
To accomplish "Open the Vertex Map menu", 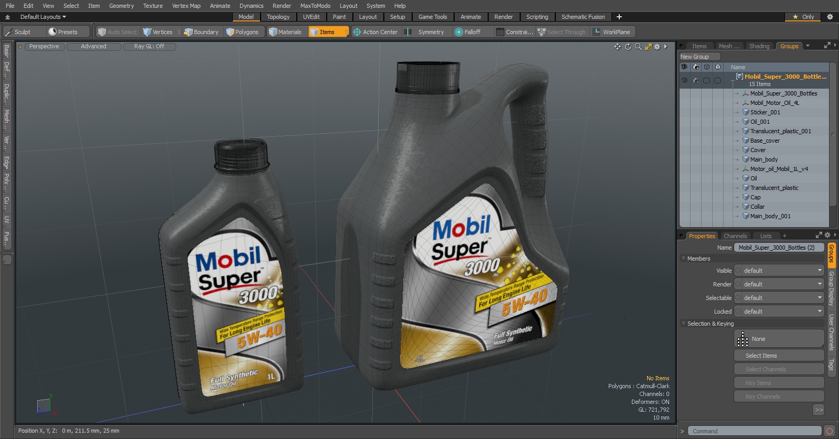I will tap(186, 6).
